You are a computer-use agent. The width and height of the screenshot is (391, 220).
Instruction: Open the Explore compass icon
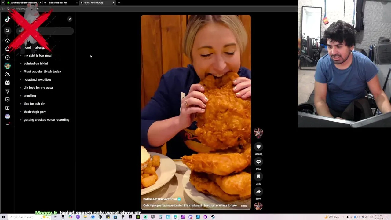click(x=7, y=57)
